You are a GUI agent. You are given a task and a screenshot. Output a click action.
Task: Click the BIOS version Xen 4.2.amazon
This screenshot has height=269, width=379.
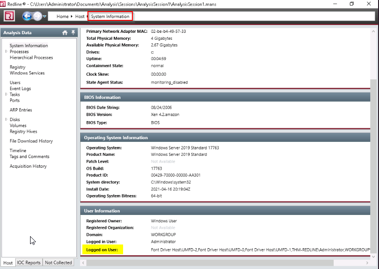[x=165, y=115]
